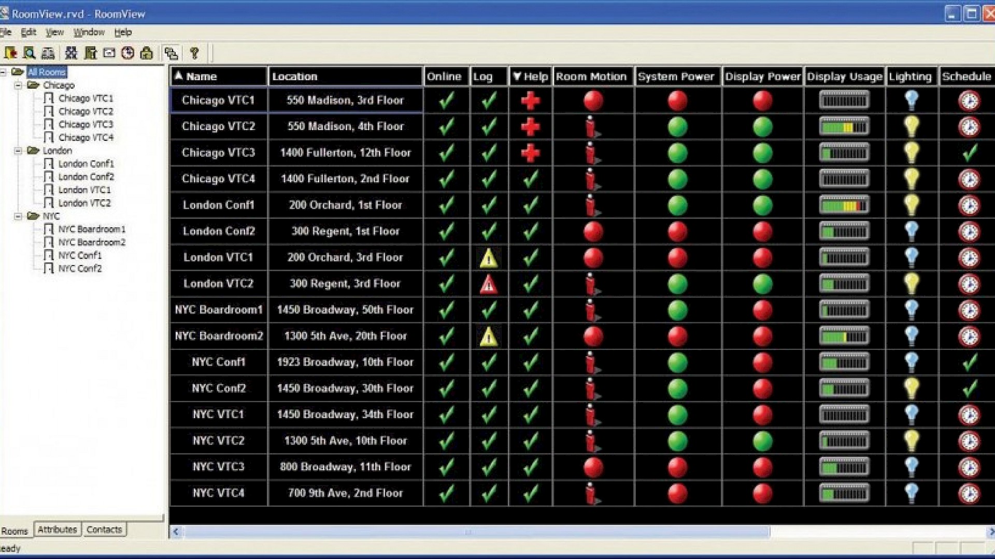Collapse the Chicago folder in tree
Viewport: 995px width, 559px height.
coord(18,85)
